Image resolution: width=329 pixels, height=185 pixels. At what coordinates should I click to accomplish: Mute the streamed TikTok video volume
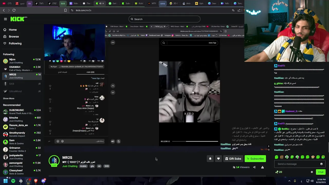[113, 141]
